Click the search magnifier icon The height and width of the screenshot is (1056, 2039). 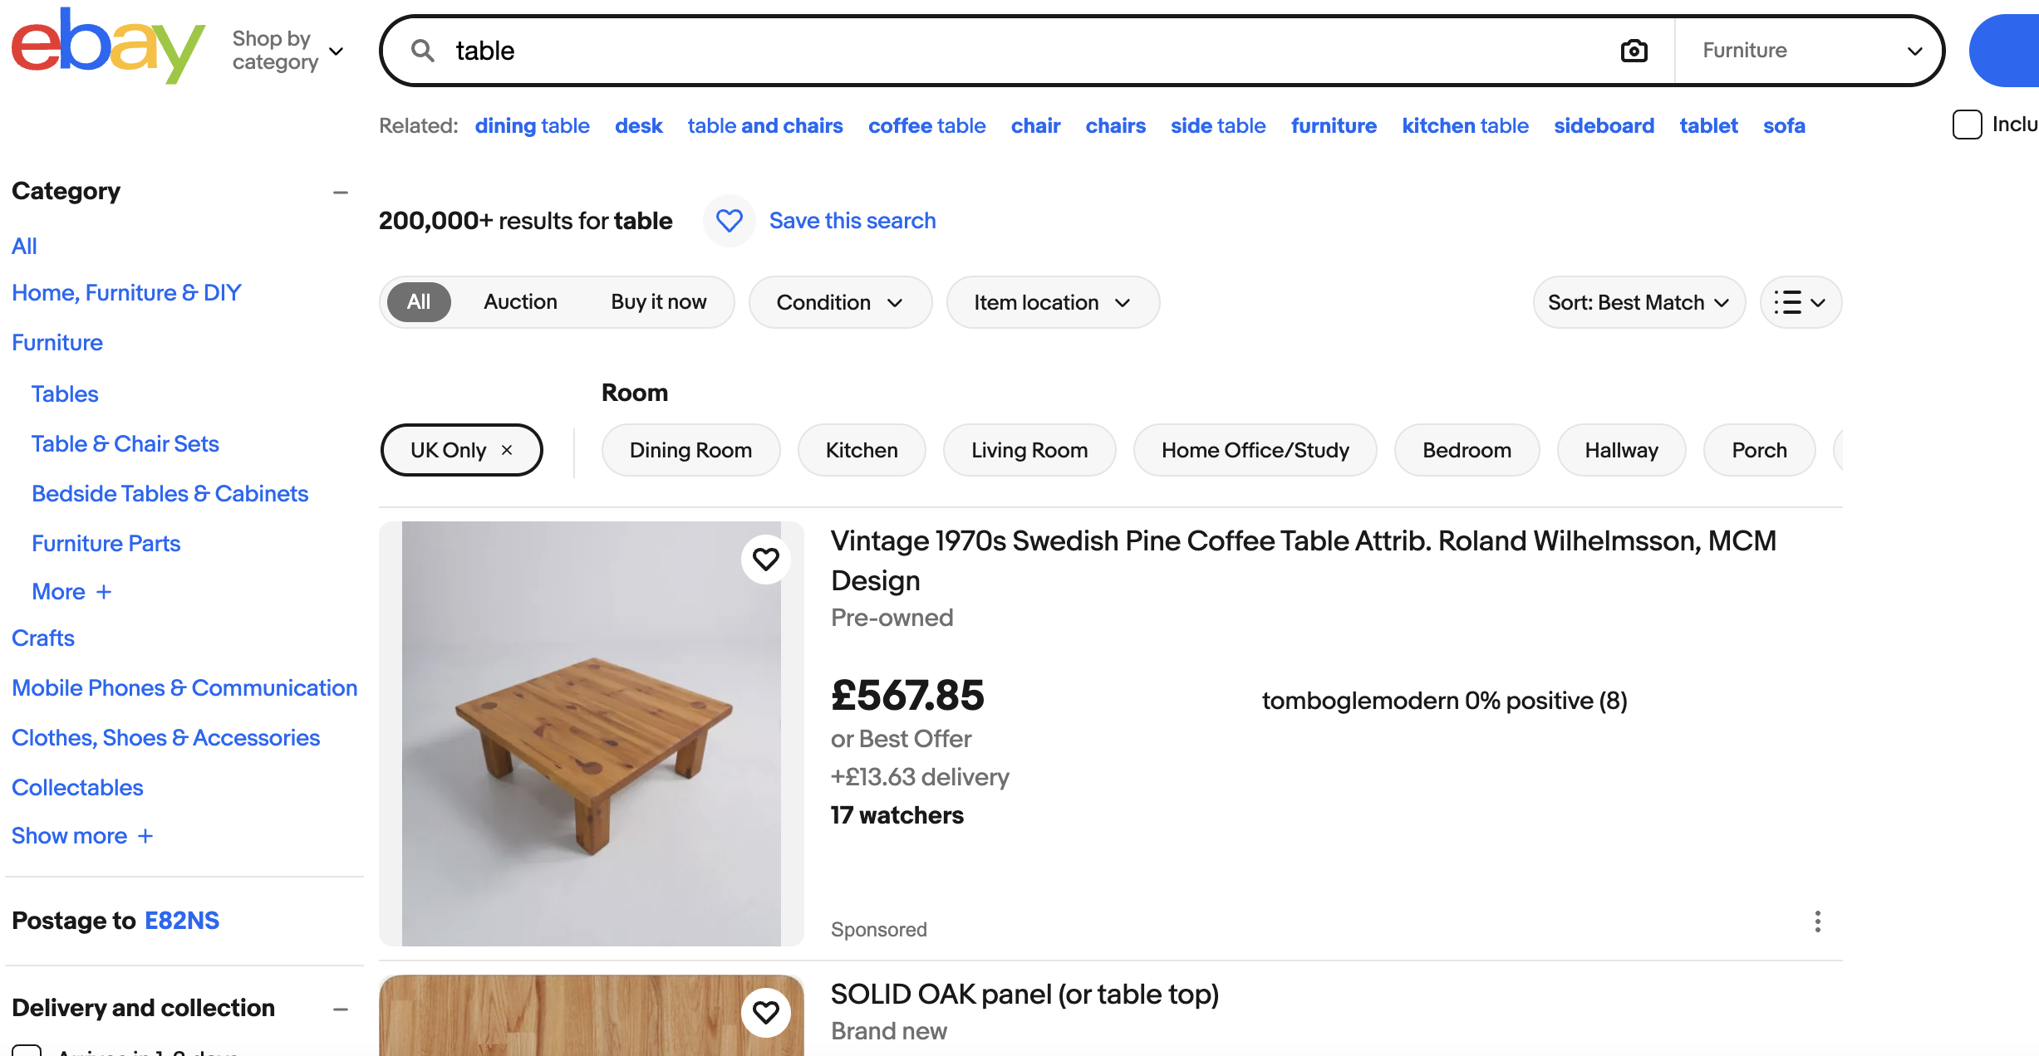(x=422, y=50)
